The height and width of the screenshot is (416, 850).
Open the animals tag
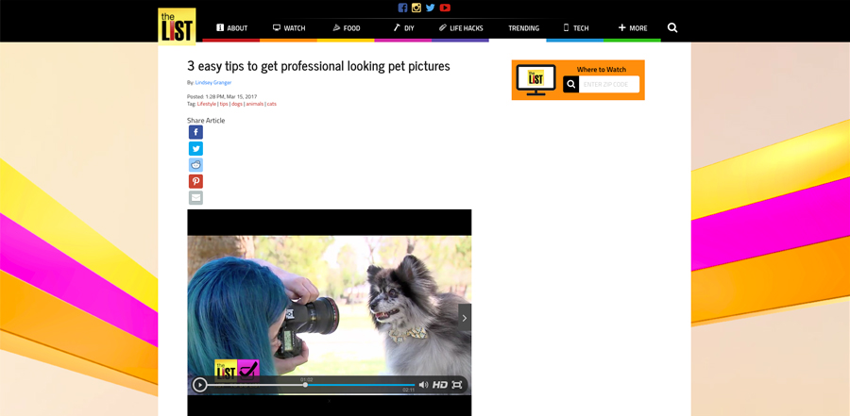click(255, 104)
